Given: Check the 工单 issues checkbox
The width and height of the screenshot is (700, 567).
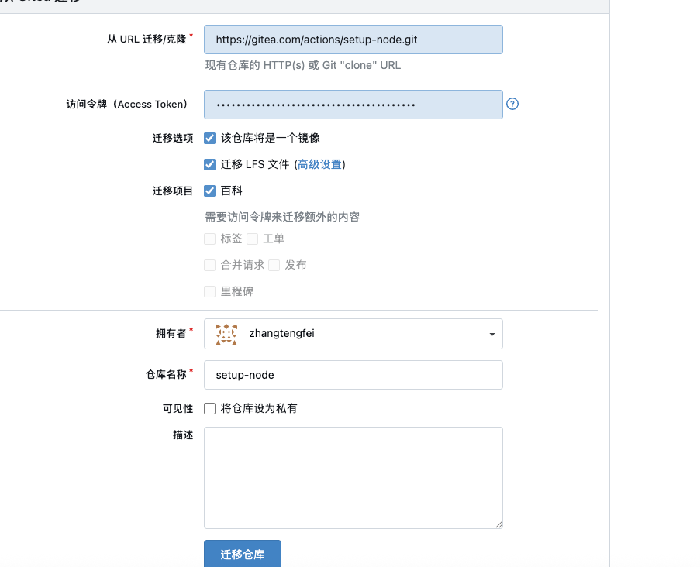Looking at the screenshot, I should pyautogui.click(x=253, y=239).
